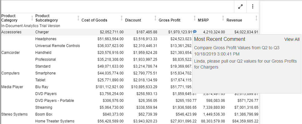Select Home Theater Systems MSRP 88,303,579.08

pos(213,121)
